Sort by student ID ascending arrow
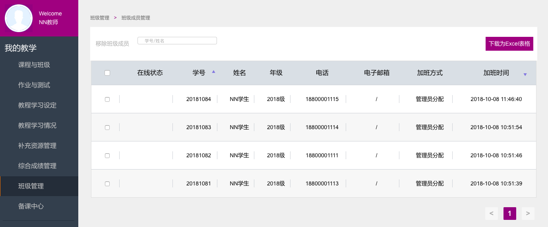Screen dimensions: 548x227 coord(213,72)
